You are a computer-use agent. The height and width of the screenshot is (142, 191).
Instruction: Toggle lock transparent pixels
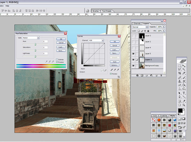[x=139, y=31]
